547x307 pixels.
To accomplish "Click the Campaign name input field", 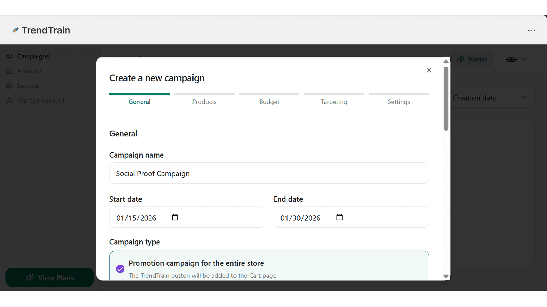I will (269, 173).
